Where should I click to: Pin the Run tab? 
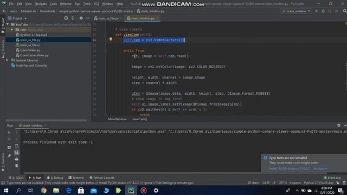tap(9, 156)
